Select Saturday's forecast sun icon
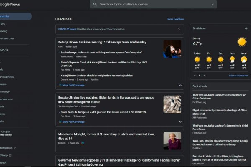Viewport: 251px width, 167px height. point(220,60)
